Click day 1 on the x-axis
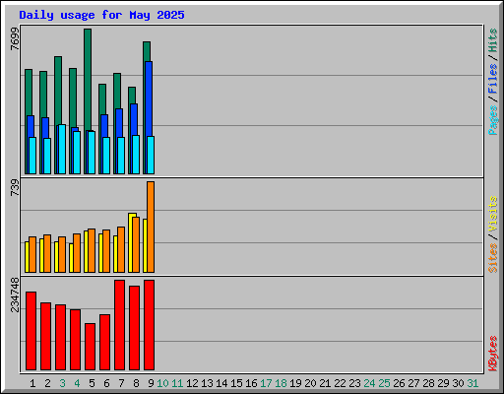 pos(32,383)
